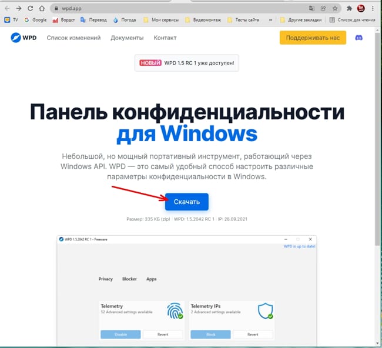Click Revert under Telemetry
Screen dimensions: 382x348
[x=163, y=334]
